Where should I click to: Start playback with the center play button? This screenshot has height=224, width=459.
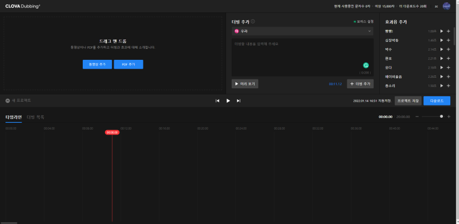click(228, 101)
